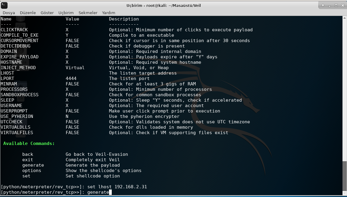This screenshot has height=197, width=347.
Task: Click 'The listen port' description
Action: click(x=130, y=78)
